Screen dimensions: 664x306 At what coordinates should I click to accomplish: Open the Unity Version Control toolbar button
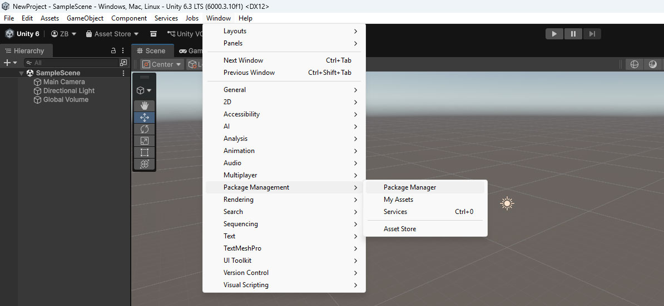[x=185, y=34]
